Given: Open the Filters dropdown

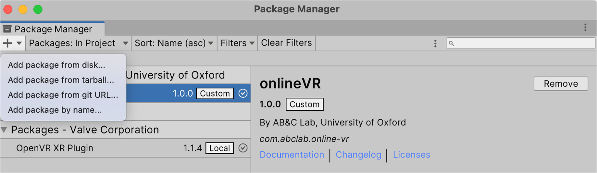Looking at the screenshot, I should [238, 43].
